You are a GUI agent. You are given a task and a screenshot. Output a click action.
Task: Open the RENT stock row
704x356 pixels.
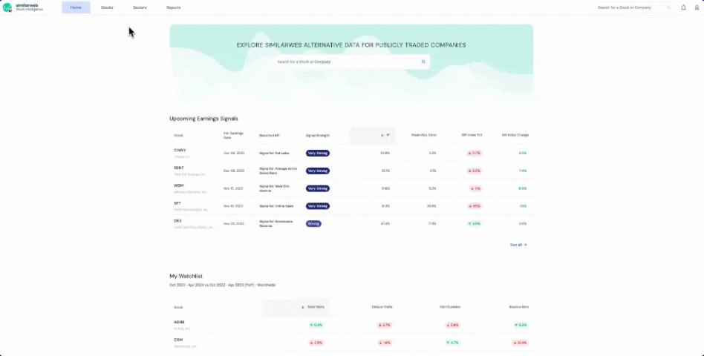pyautogui.click(x=351, y=171)
